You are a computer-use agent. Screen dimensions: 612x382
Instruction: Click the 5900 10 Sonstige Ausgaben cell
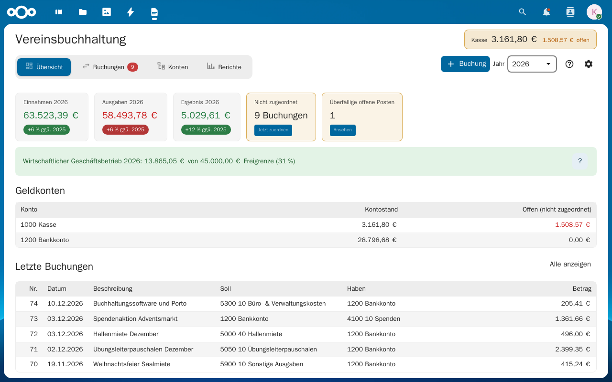tap(262, 364)
